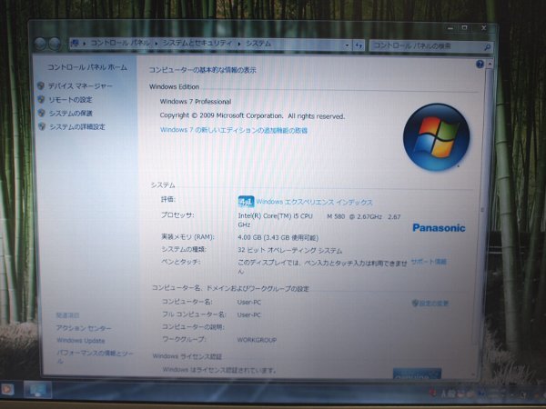Click the Windows Experience Index score badge

pyautogui.click(x=246, y=202)
